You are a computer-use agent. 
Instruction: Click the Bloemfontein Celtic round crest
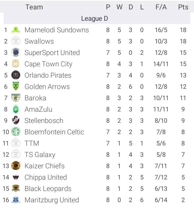click(x=16, y=132)
